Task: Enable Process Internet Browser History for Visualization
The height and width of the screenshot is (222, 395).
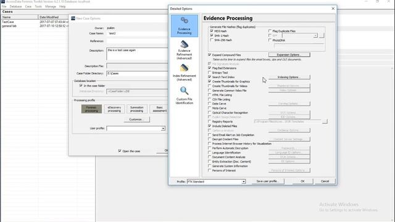Action: click(x=210, y=144)
